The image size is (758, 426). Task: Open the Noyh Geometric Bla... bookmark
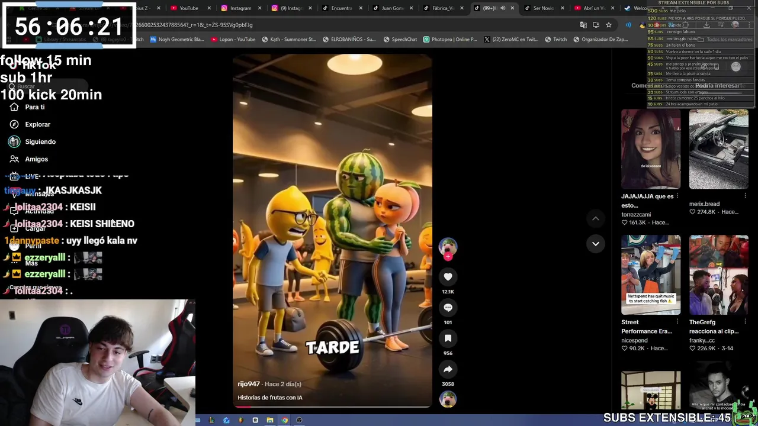tap(176, 40)
